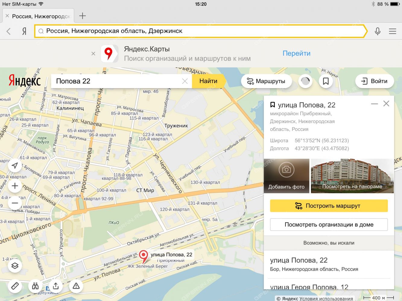Tap the map label Труженик
This screenshot has width=402, height=301.
[x=176, y=126]
